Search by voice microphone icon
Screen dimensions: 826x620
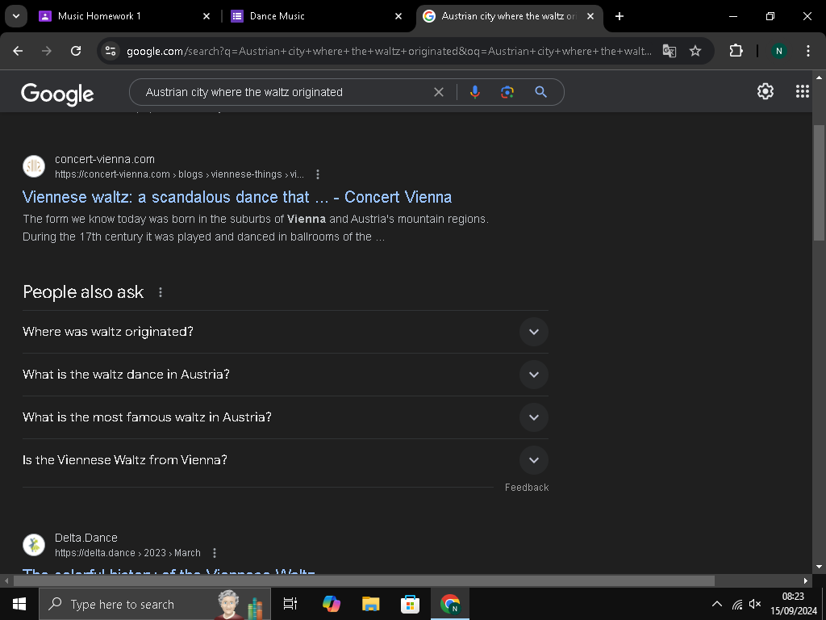(474, 92)
